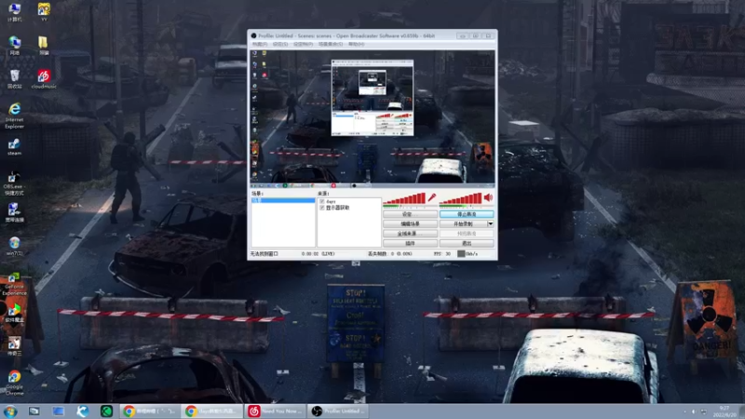Select the 显示器获取 source entry
The height and width of the screenshot is (419, 745).
[337, 208]
